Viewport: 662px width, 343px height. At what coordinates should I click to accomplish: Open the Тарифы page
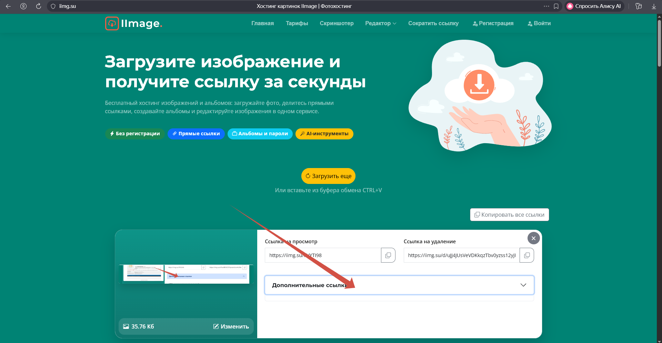[297, 23]
